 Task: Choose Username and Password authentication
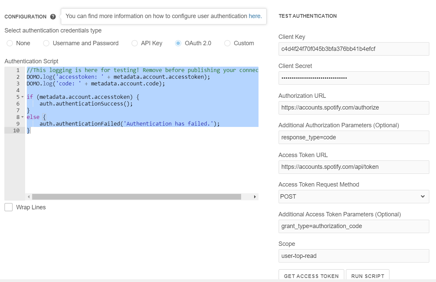[x=46, y=43]
